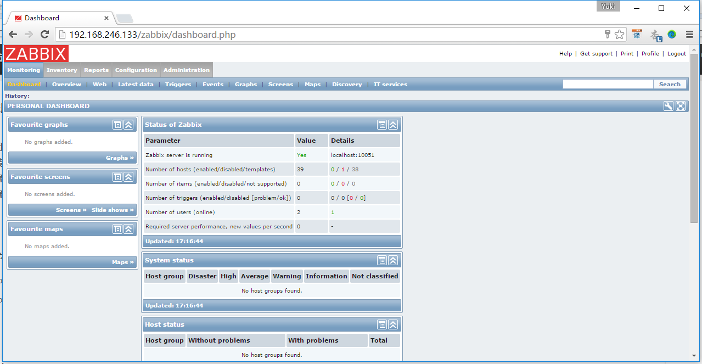The image size is (702, 364).
Task: Open the System status widget menu icon
Action: pos(382,260)
